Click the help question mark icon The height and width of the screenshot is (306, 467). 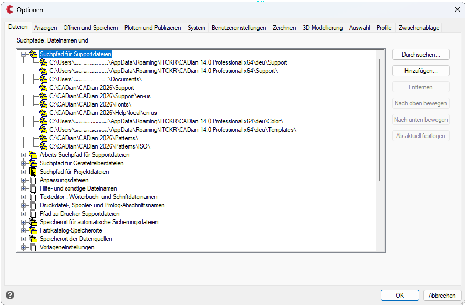(10, 295)
